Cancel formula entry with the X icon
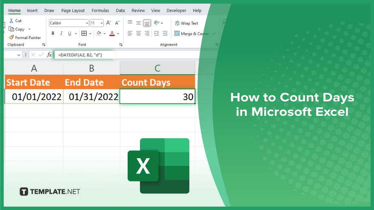 coord(33,55)
